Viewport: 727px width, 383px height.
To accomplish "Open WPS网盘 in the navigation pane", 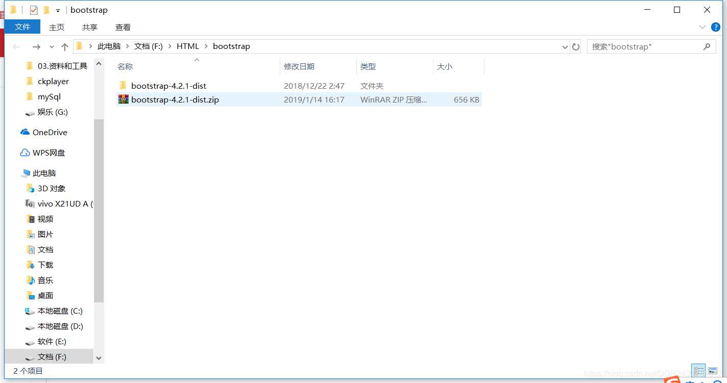I will 49,152.
